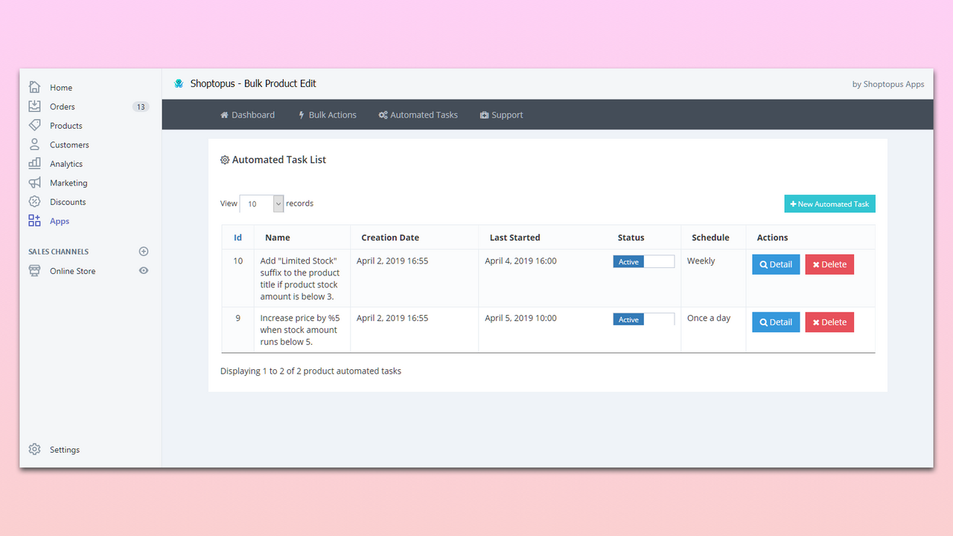This screenshot has height=536, width=953.
Task: Open the Support tab
Action: [501, 115]
